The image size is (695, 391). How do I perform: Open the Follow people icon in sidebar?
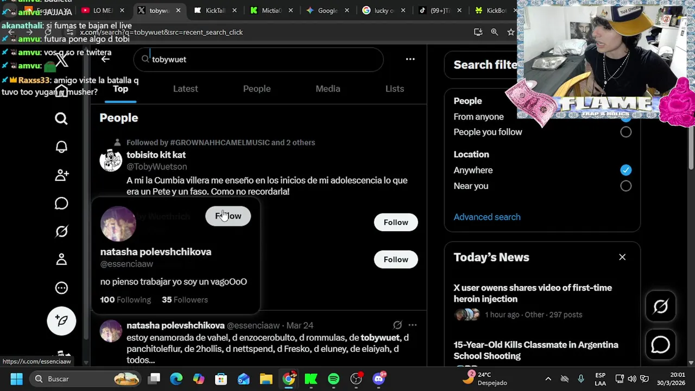tap(61, 175)
